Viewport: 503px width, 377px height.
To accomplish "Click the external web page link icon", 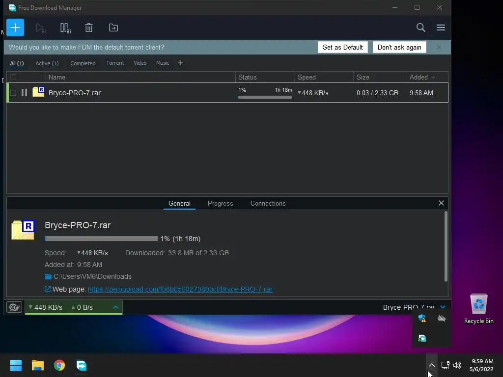I will coord(48,289).
